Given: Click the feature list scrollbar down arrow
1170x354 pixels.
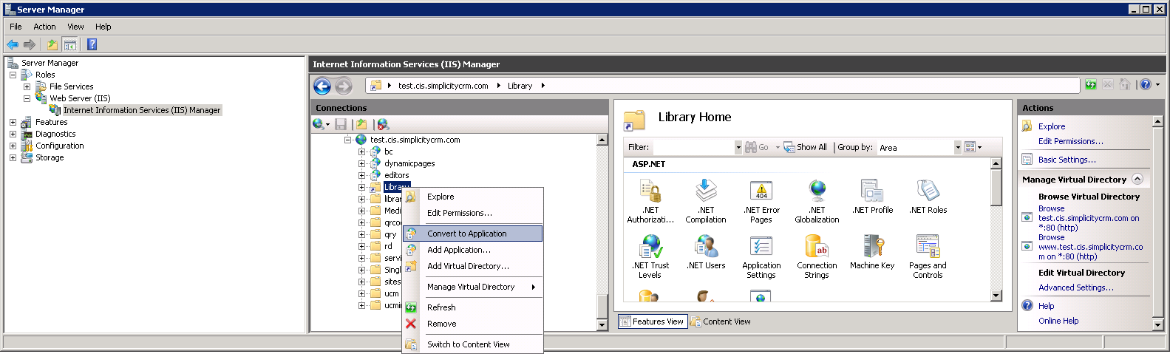Looking at the screenshot, I should [x=996, y=296].
